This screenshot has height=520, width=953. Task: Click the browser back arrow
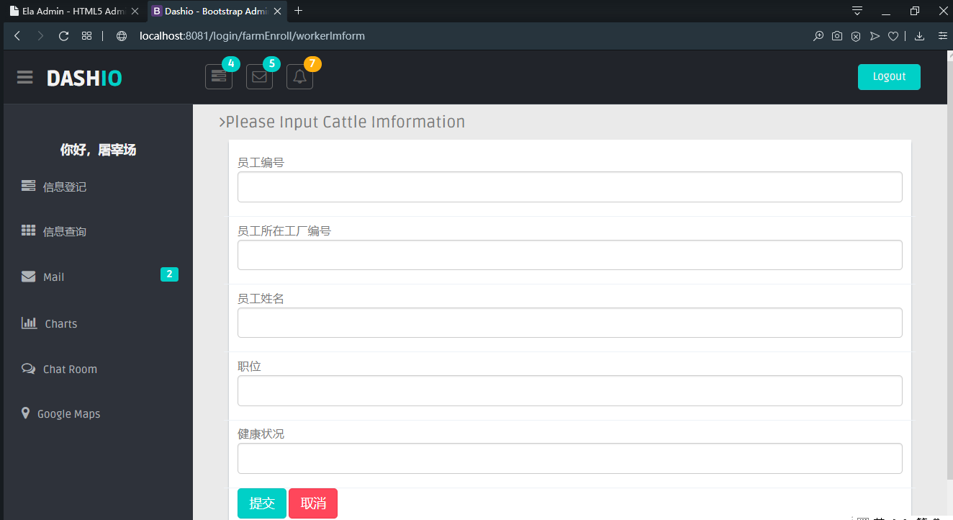(17, 35)
